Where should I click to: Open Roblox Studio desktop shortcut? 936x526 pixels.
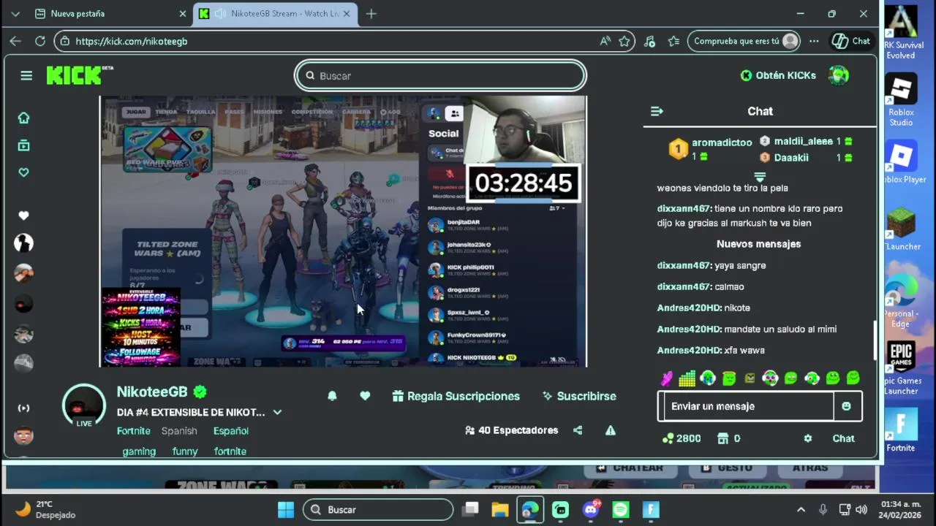pos(901,100)
